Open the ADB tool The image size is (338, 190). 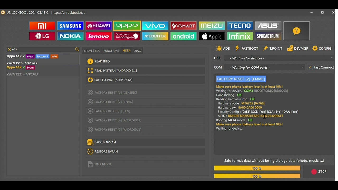(223, 49)
